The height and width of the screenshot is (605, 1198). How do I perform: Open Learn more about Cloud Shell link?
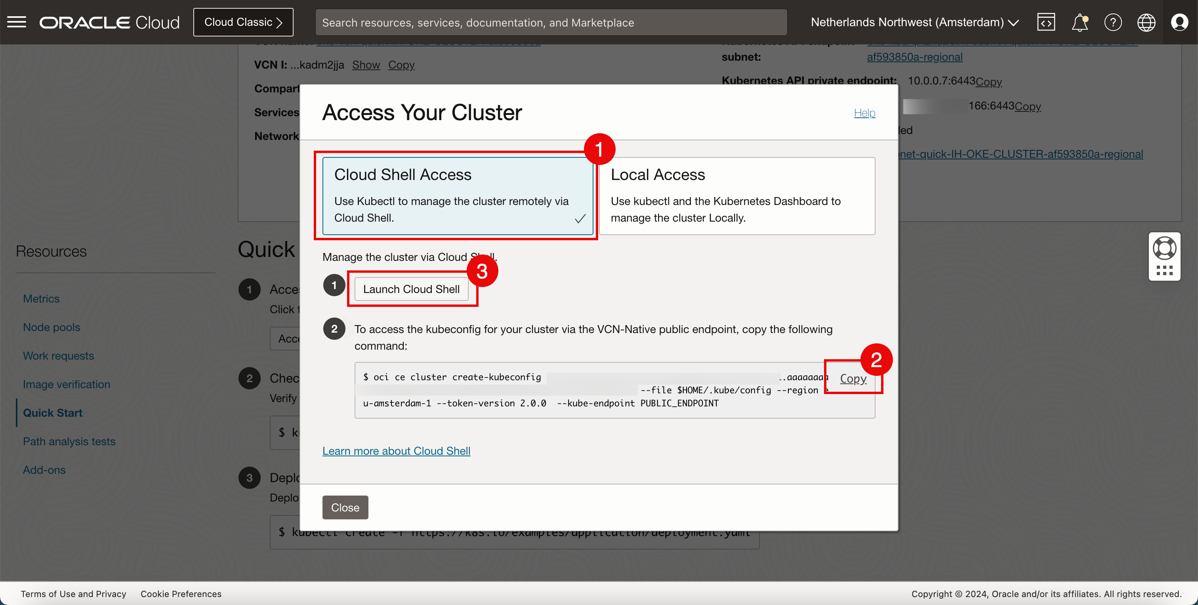(396, 450)
